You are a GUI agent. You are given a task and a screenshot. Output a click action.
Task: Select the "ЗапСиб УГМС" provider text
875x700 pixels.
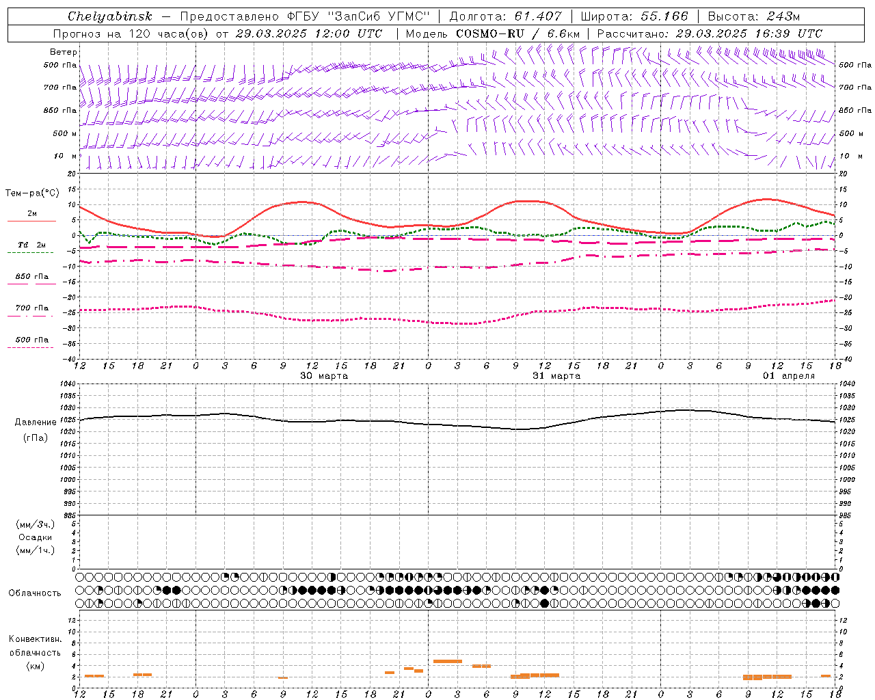[x=379, y=16]
